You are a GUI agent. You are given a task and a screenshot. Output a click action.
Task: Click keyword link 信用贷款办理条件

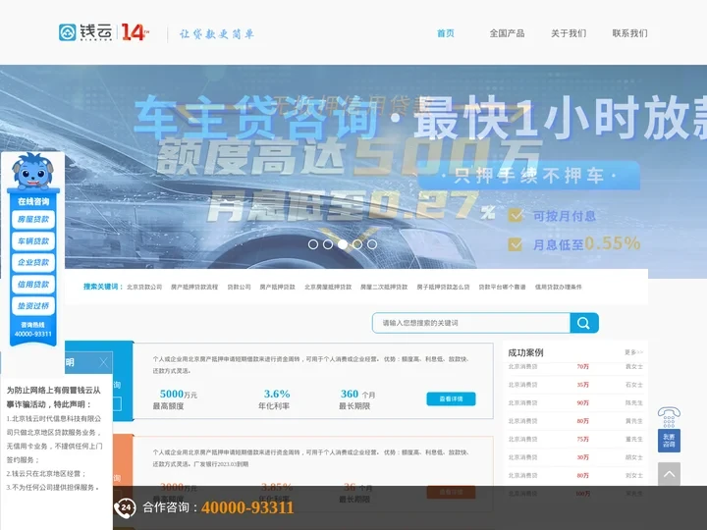pos(558,287)
